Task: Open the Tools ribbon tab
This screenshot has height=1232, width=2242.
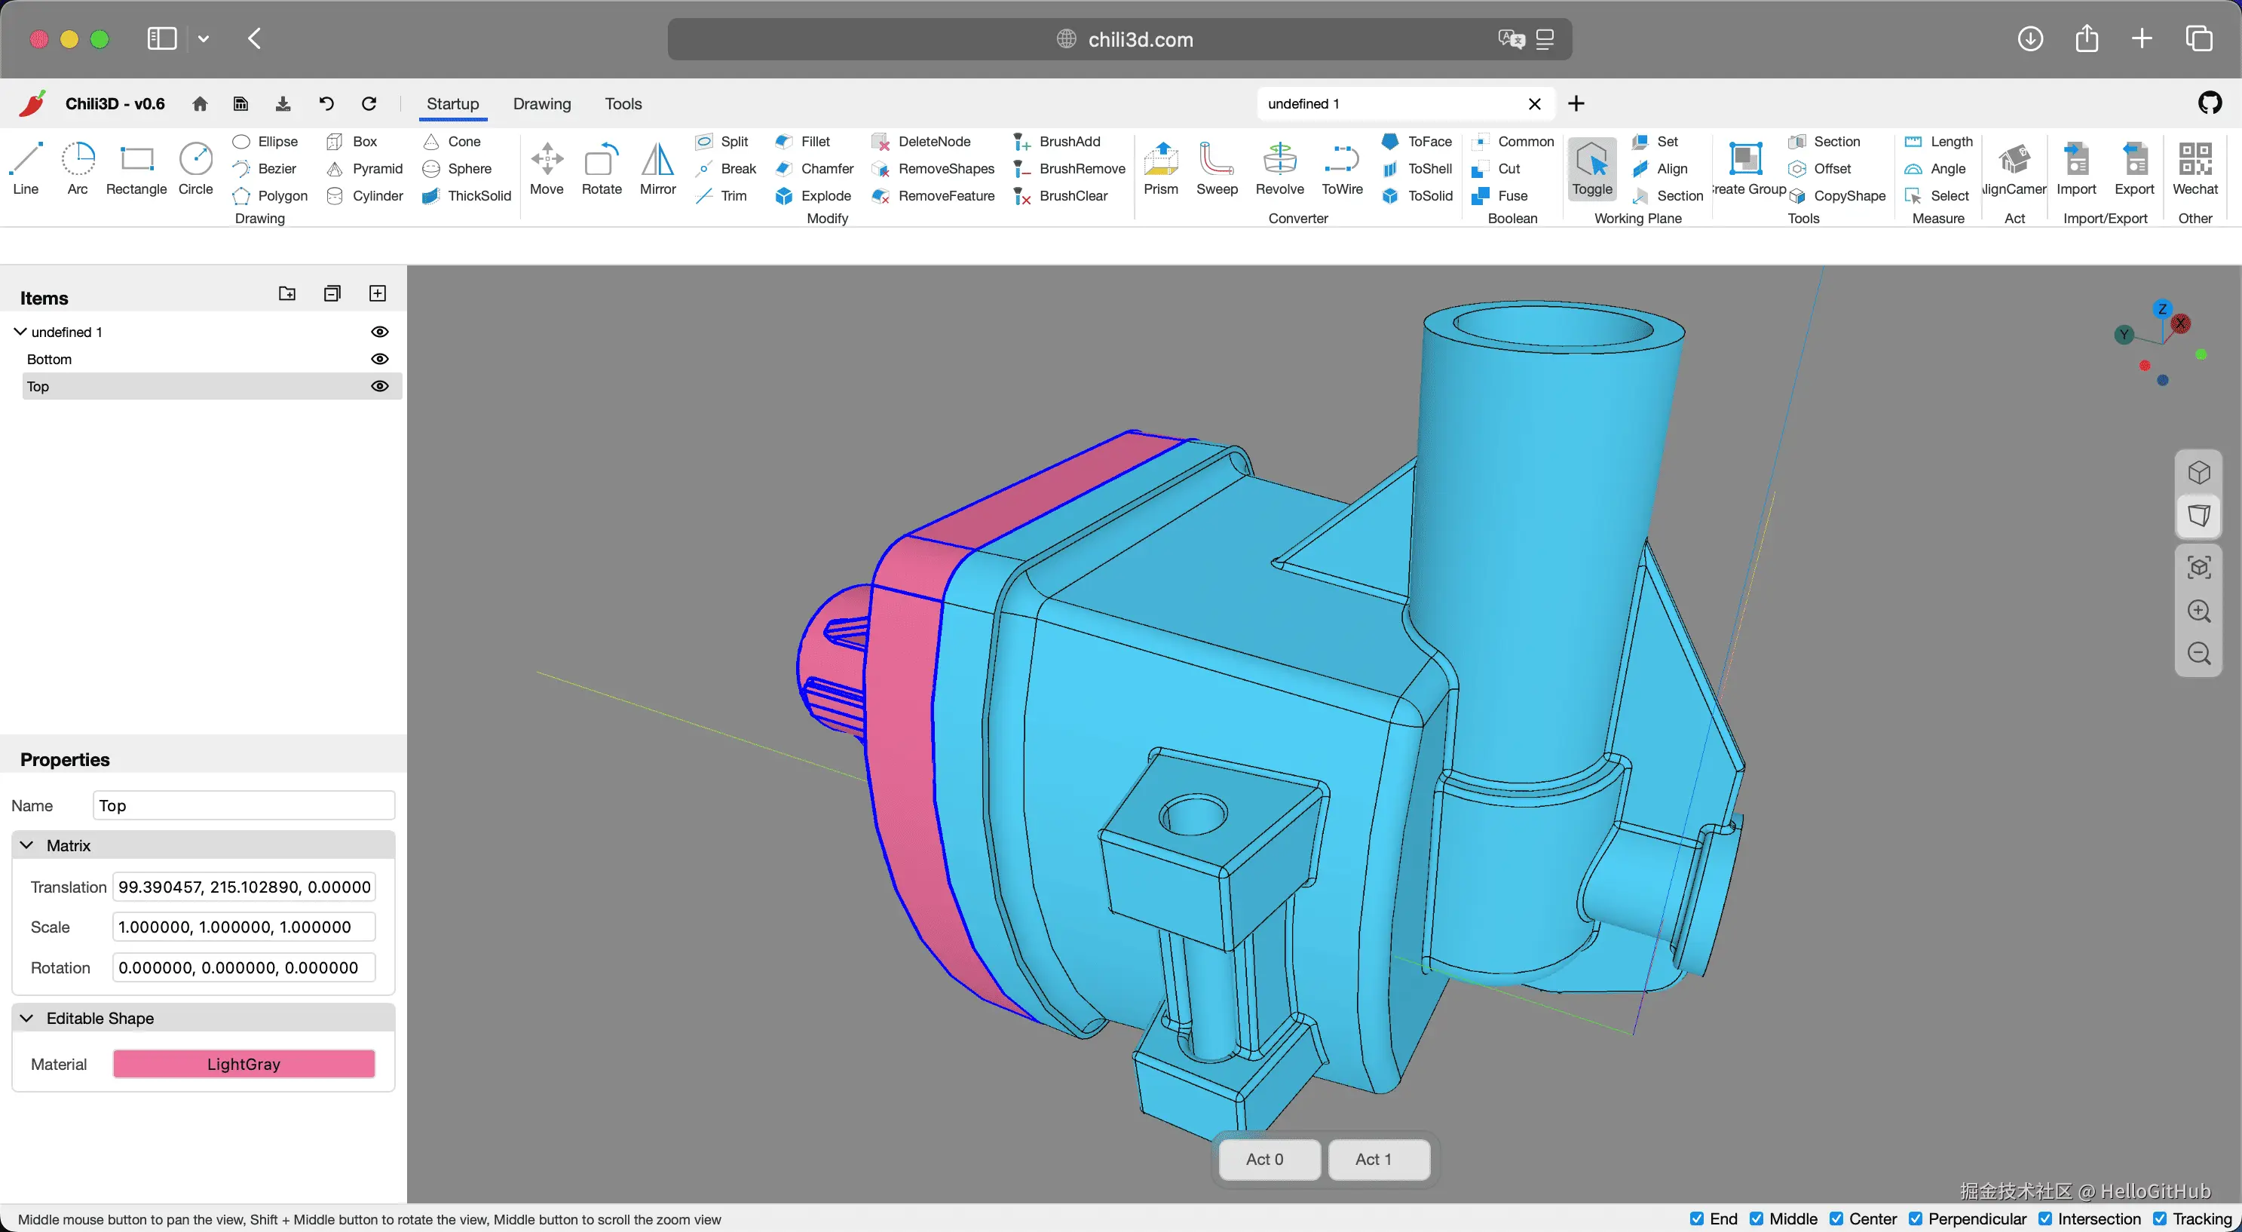Action: (x=623, y=103)
